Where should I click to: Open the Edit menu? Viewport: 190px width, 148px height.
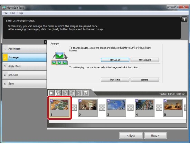click(12, 13)
